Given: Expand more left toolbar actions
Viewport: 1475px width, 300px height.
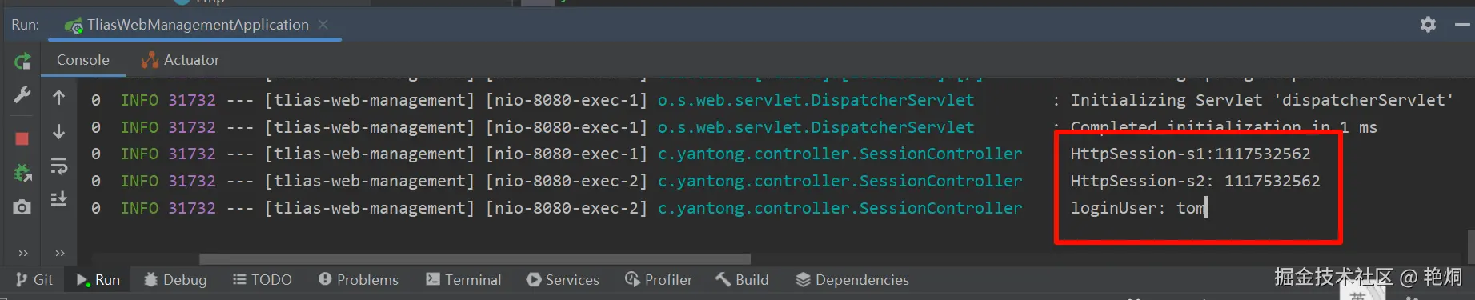Looking at the screenshot, I should (23, 253).
